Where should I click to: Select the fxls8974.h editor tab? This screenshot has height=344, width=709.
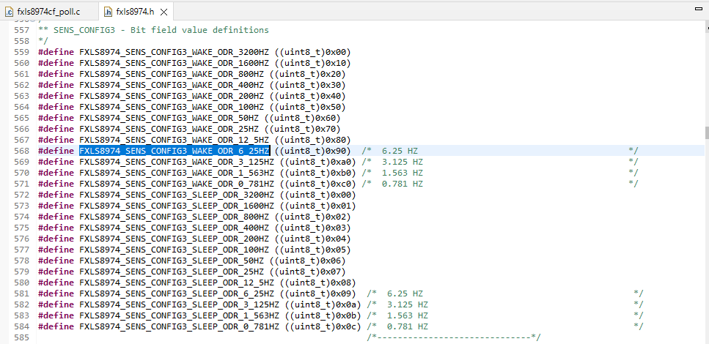tap(133, 12)
